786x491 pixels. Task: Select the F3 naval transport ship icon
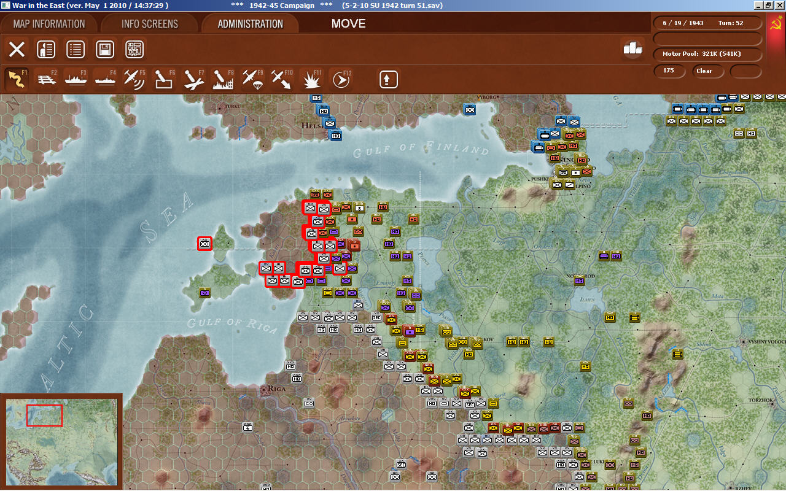click(76, 79)
